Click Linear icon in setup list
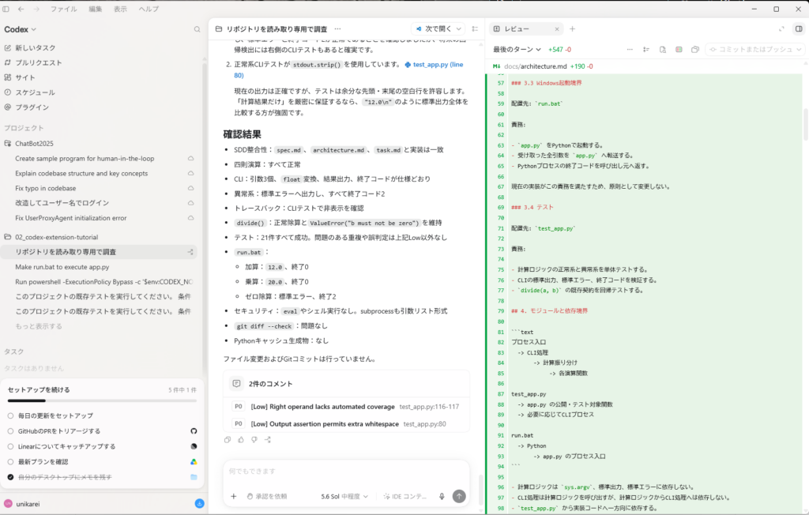809x515 pixels. pos(194,446)
